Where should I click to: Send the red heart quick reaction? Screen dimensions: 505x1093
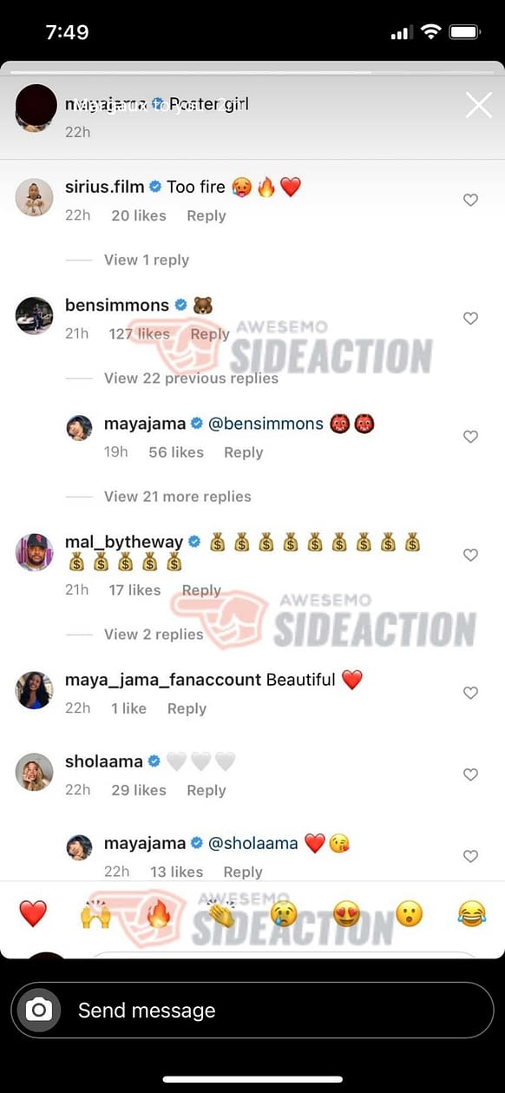click(33, 913)
